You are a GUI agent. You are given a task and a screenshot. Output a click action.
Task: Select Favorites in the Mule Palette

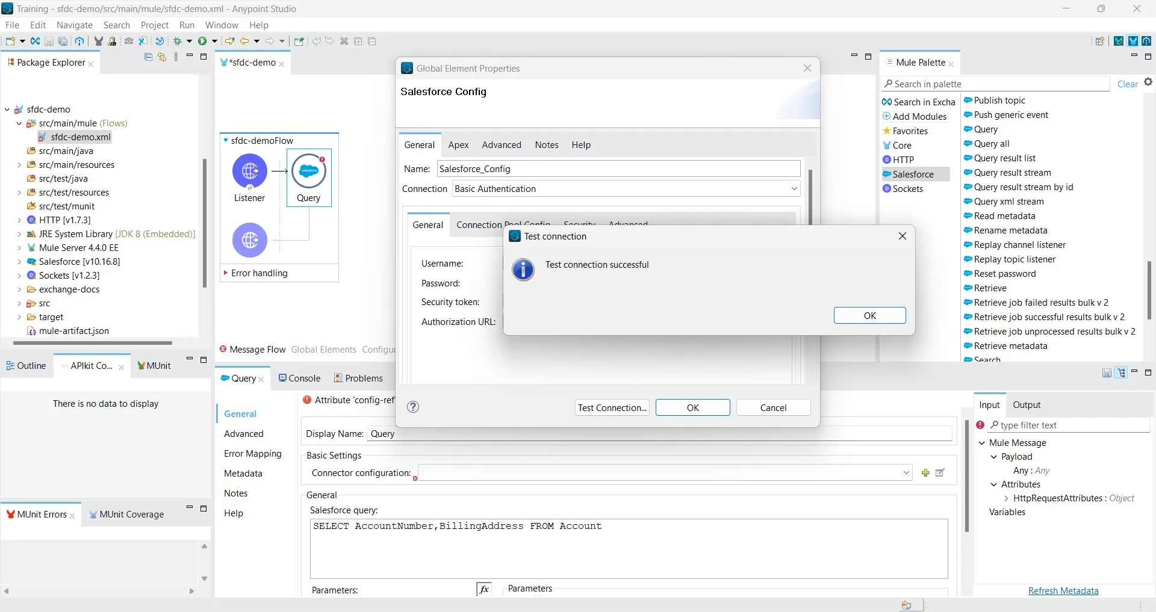[906, 131]
